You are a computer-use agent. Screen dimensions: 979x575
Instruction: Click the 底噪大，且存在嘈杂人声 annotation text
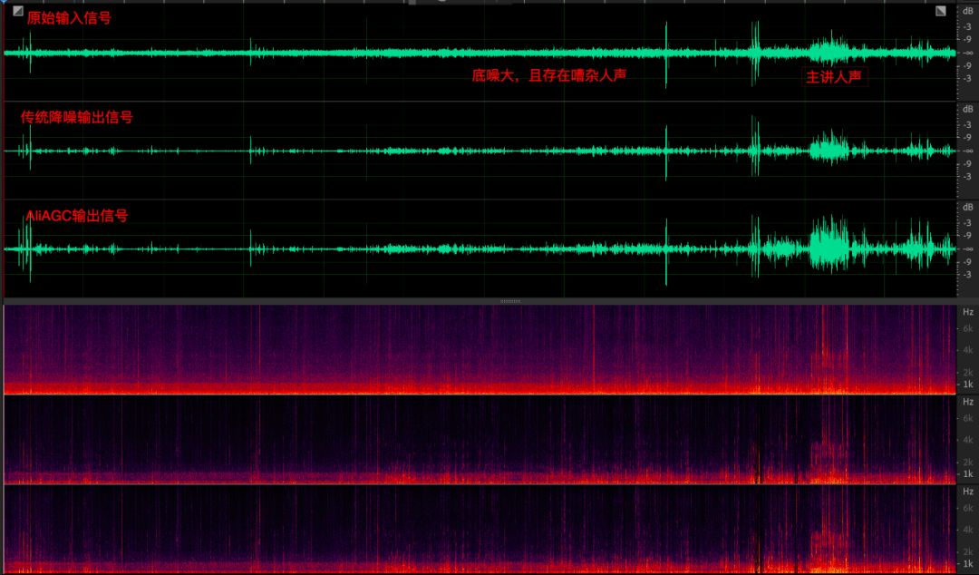click(x=549, y=76)
